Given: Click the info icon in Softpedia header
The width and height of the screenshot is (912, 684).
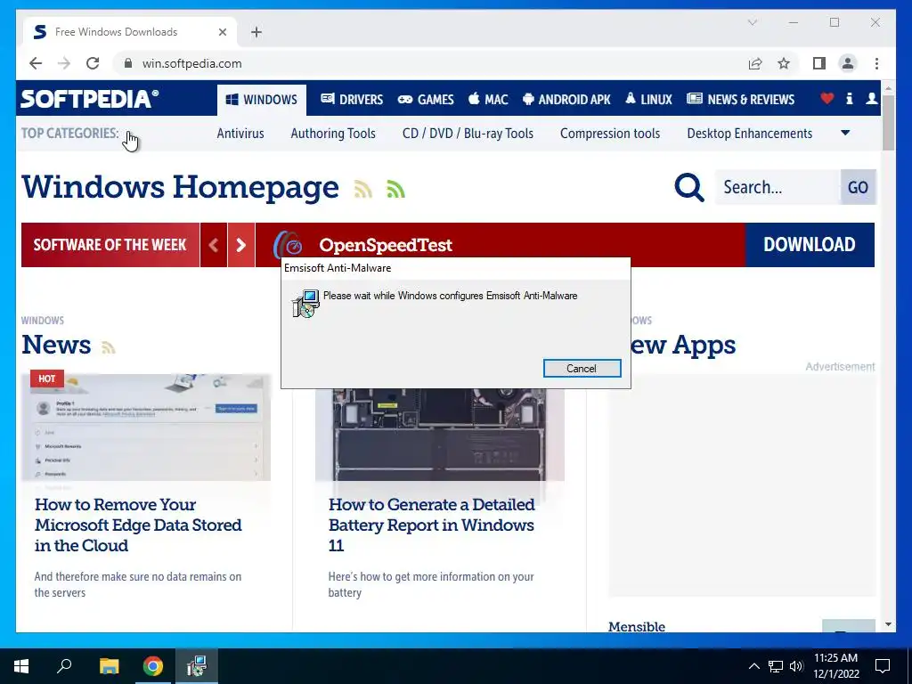Looking at the screenshot, I should tap(849, 99).
